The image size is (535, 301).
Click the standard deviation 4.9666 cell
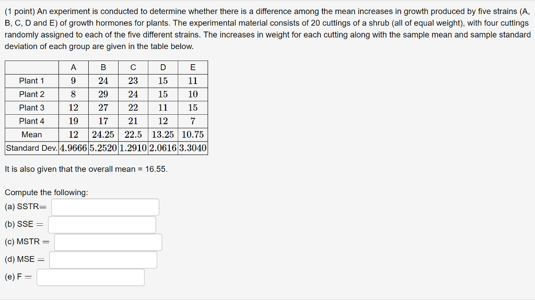click(x=74, y=148)
